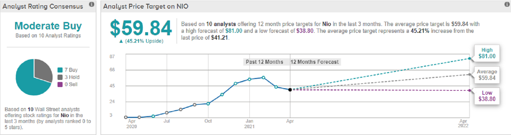Click the Average $59.84 forecast callout

coord(487,75)
